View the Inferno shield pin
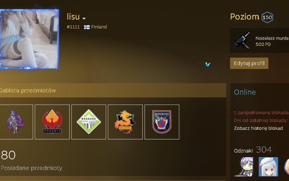 click(162, 122)
